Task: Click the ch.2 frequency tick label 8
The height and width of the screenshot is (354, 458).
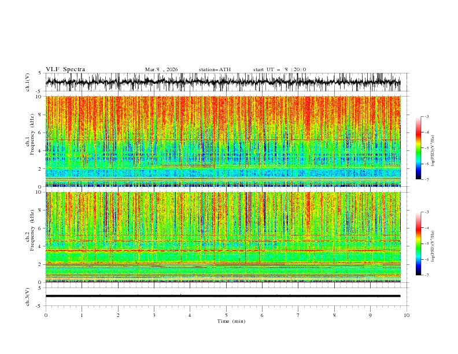Action: [x=40, y=211]
